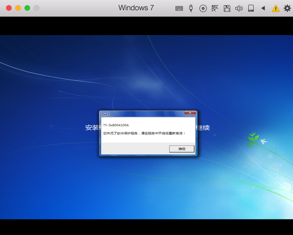
Task: Click the left-pointing triangle toolbar arrow
Action: [x=263, y=8]
